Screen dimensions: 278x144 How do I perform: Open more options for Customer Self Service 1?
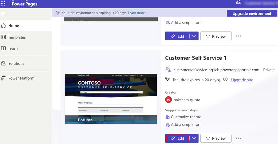238,138
